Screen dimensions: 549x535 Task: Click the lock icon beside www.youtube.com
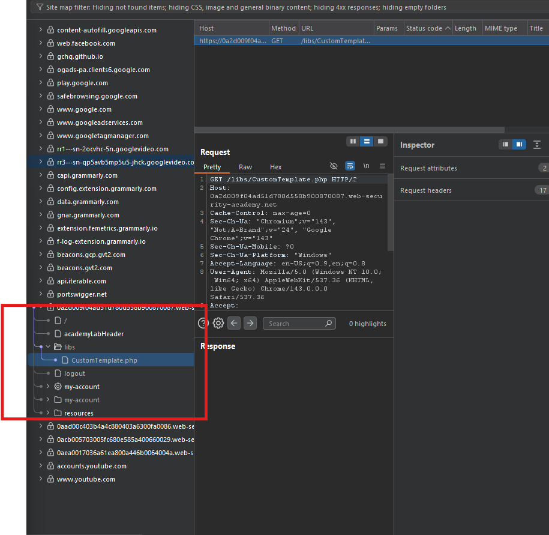(x=51, y=479)
